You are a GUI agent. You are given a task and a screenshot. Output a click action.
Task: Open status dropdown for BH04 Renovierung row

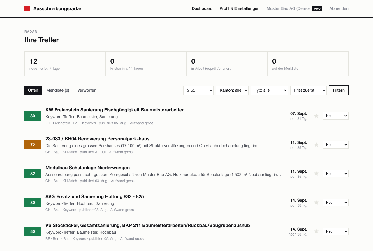pyautogui.click(x=336, y=145)
